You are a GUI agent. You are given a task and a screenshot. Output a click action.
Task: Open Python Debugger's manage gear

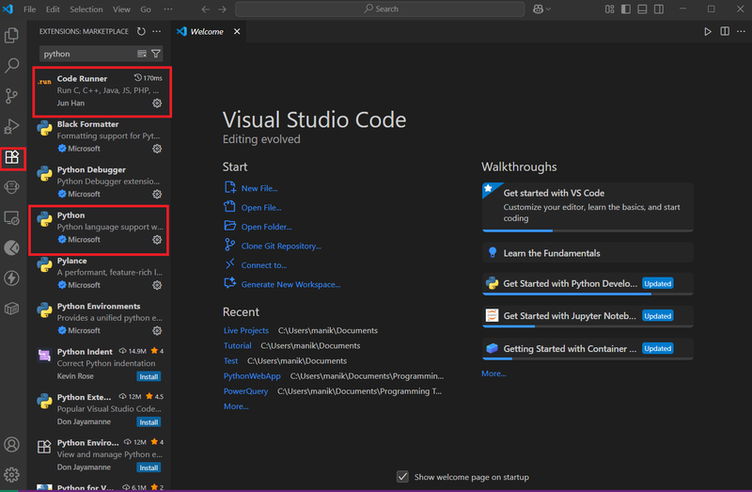157,195
